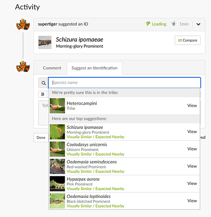Select the Suggest an Identification tab

[x=94, y=68]
